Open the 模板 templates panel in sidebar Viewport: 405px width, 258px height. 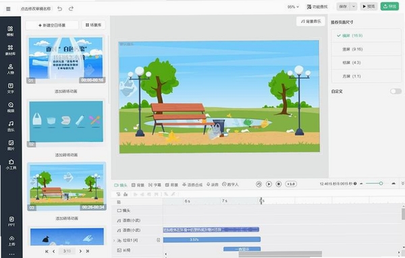tap(10, 31)
